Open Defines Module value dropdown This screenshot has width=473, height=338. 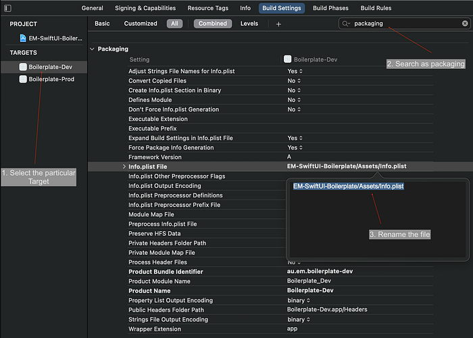click(294, 100)
